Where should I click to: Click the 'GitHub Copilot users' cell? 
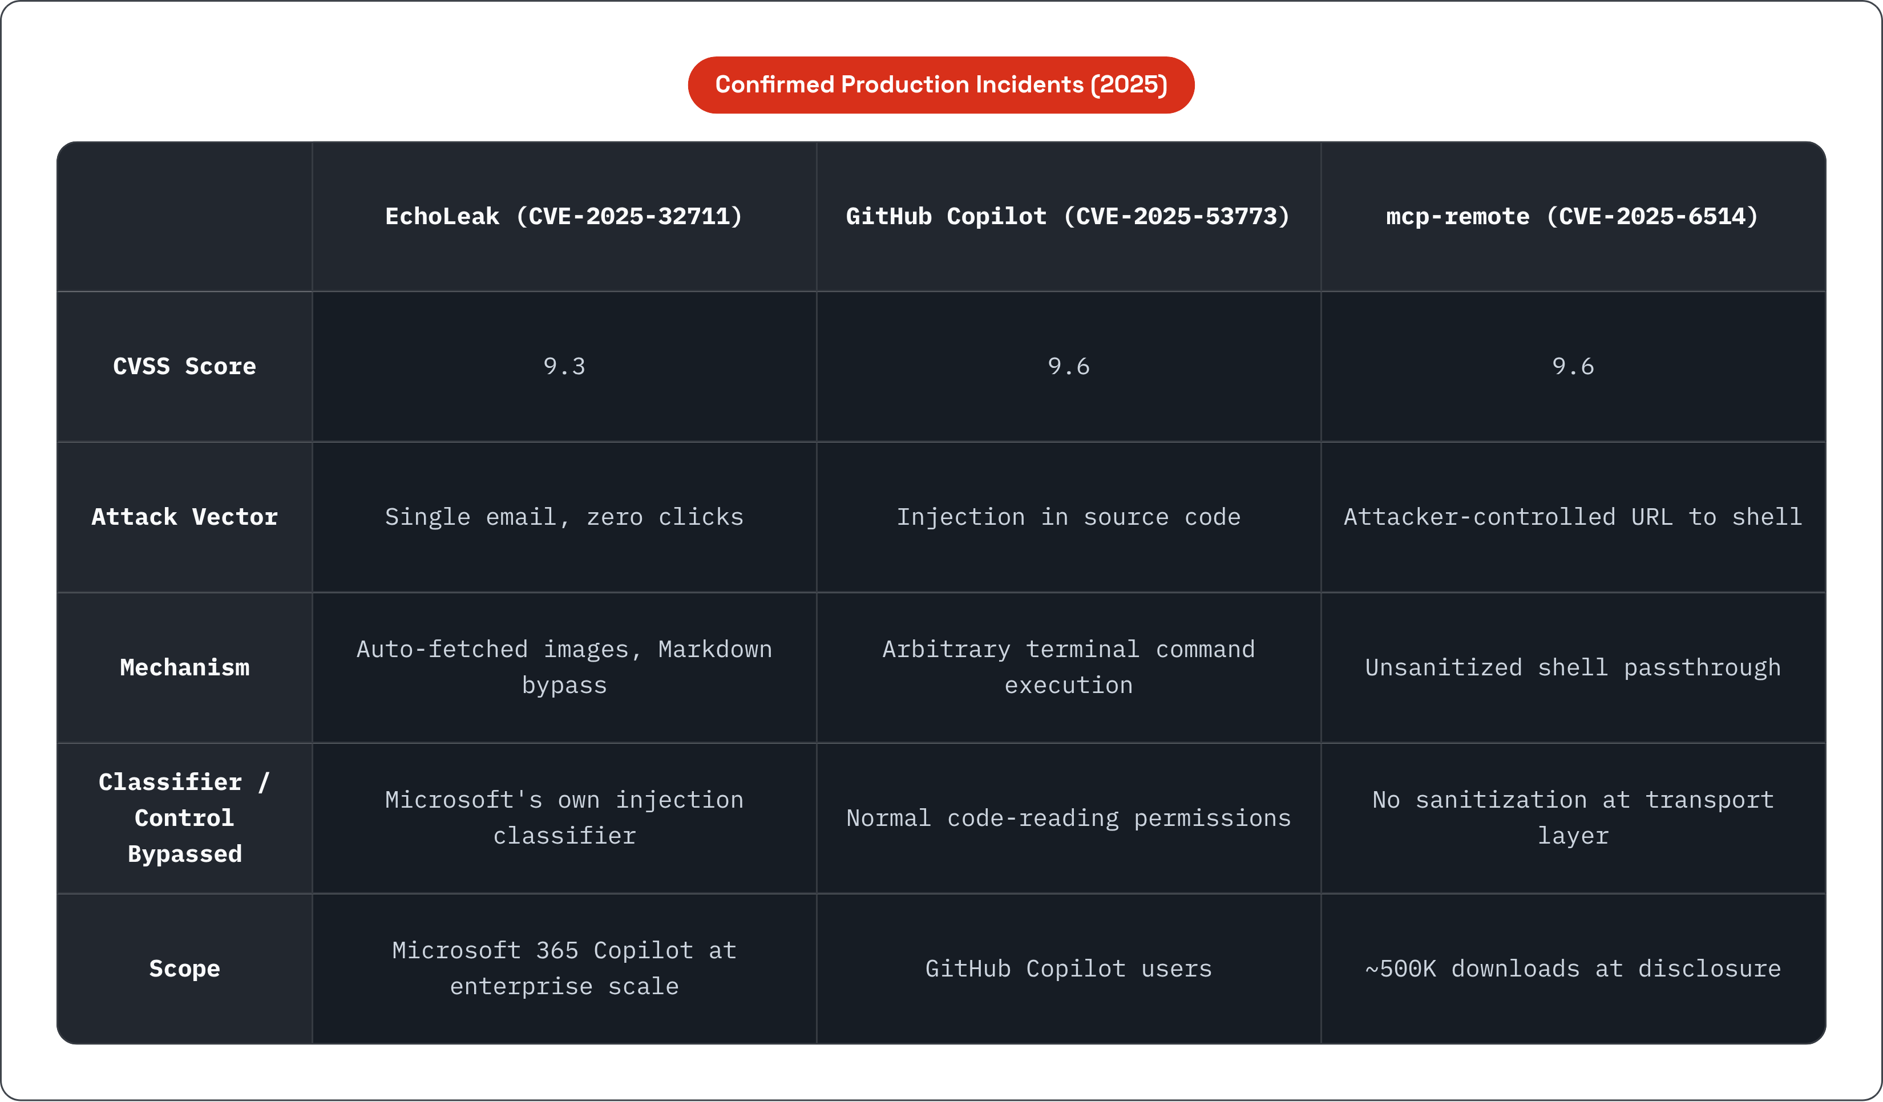point(1069,969)
